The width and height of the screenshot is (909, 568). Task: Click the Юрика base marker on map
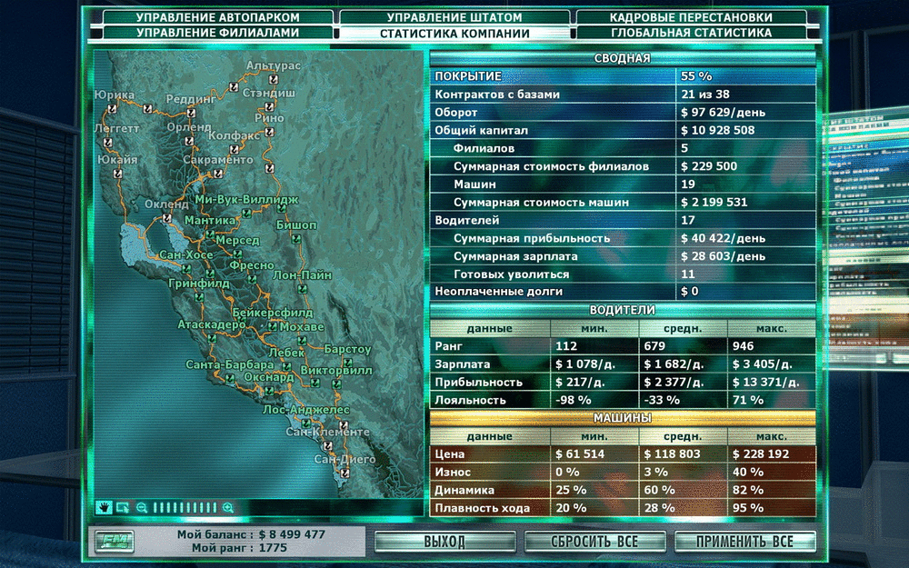tap(112, 108)
